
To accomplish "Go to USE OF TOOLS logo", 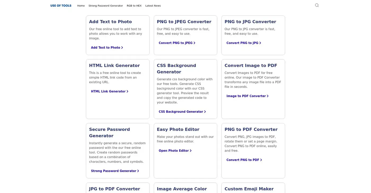I will pyautogui.click(x=61, y=6).
